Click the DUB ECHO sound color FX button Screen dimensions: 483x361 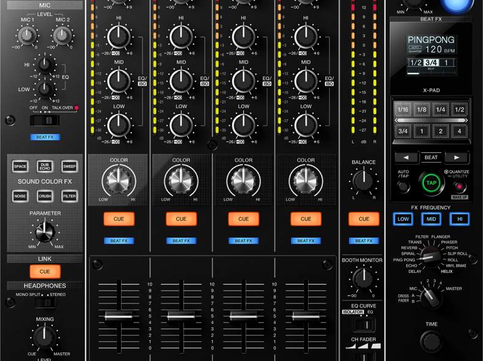(45, 166)
